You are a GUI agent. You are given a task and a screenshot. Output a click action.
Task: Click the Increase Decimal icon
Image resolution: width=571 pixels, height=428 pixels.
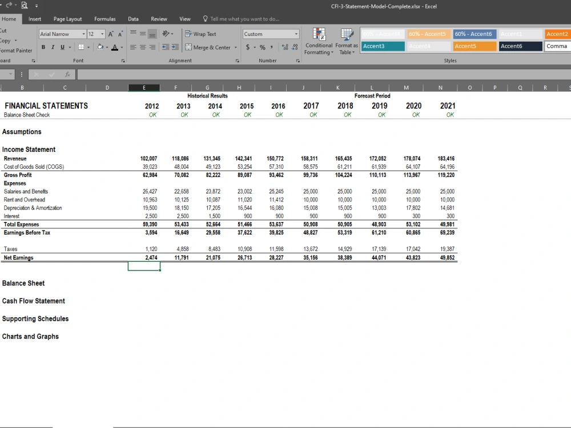[x=285, y=47]
